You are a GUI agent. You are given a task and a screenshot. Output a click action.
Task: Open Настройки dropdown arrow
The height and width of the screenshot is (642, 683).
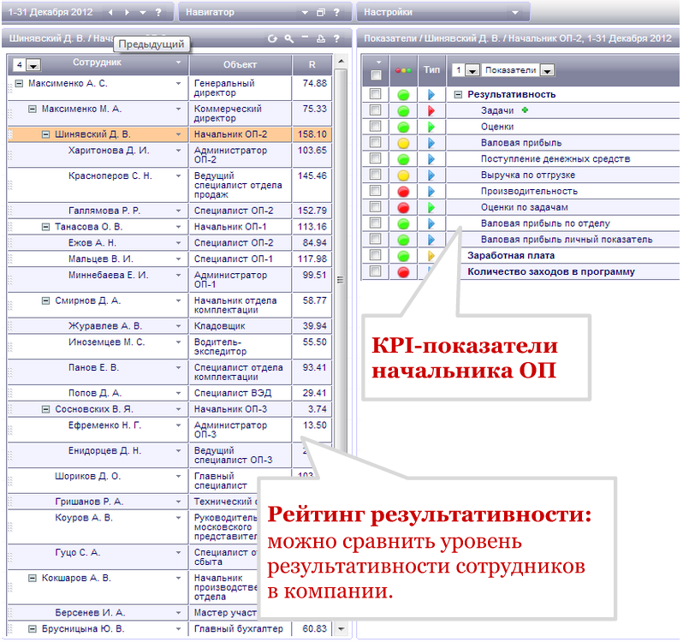pyautogui.click(x=515, y=13)
